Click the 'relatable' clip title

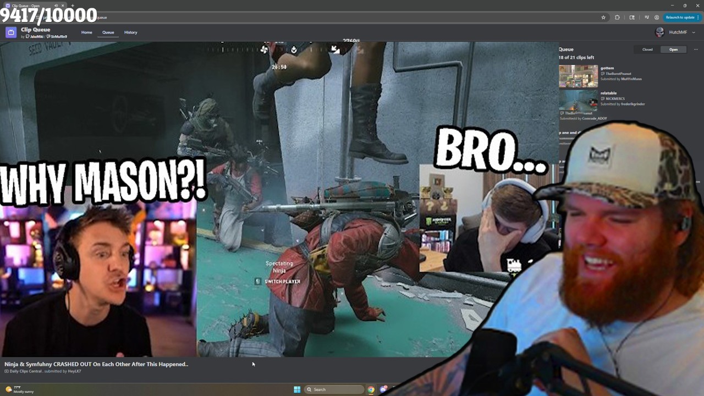[x=609, y=93]
